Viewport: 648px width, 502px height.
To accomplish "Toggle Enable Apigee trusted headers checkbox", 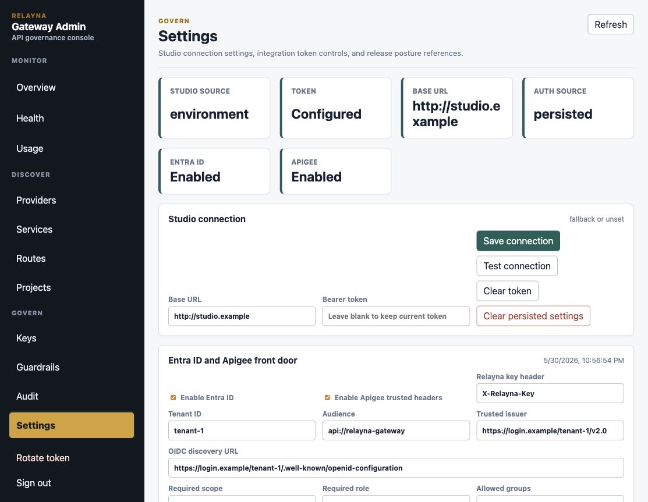I will [x=327, y=397].
